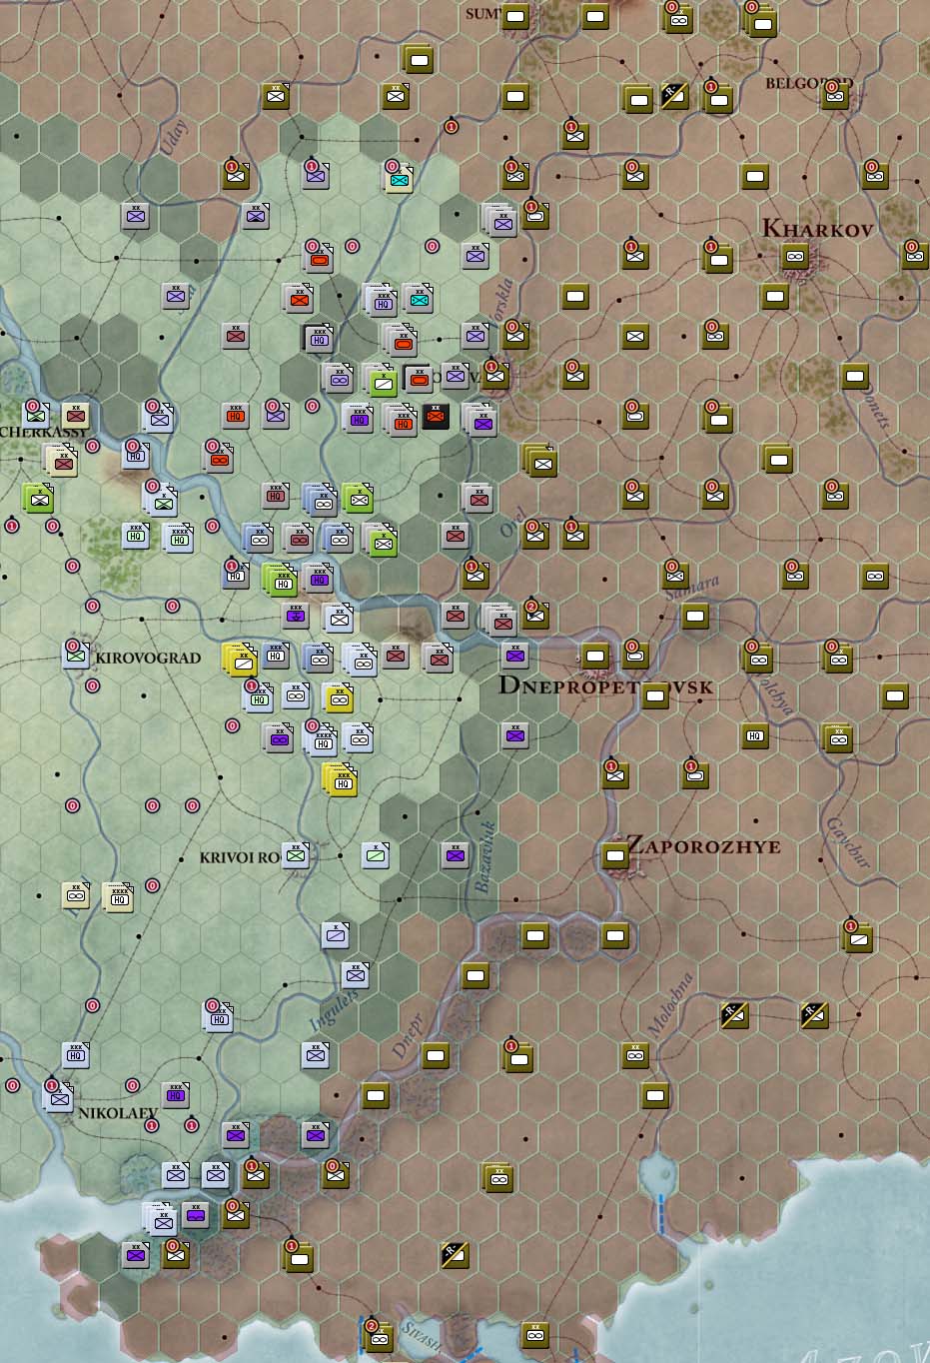
Task: Click the Dnepr river label
Action: 408,1036
